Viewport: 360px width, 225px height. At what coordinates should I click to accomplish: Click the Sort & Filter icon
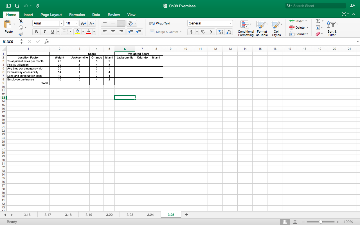[x=332, y=28]
